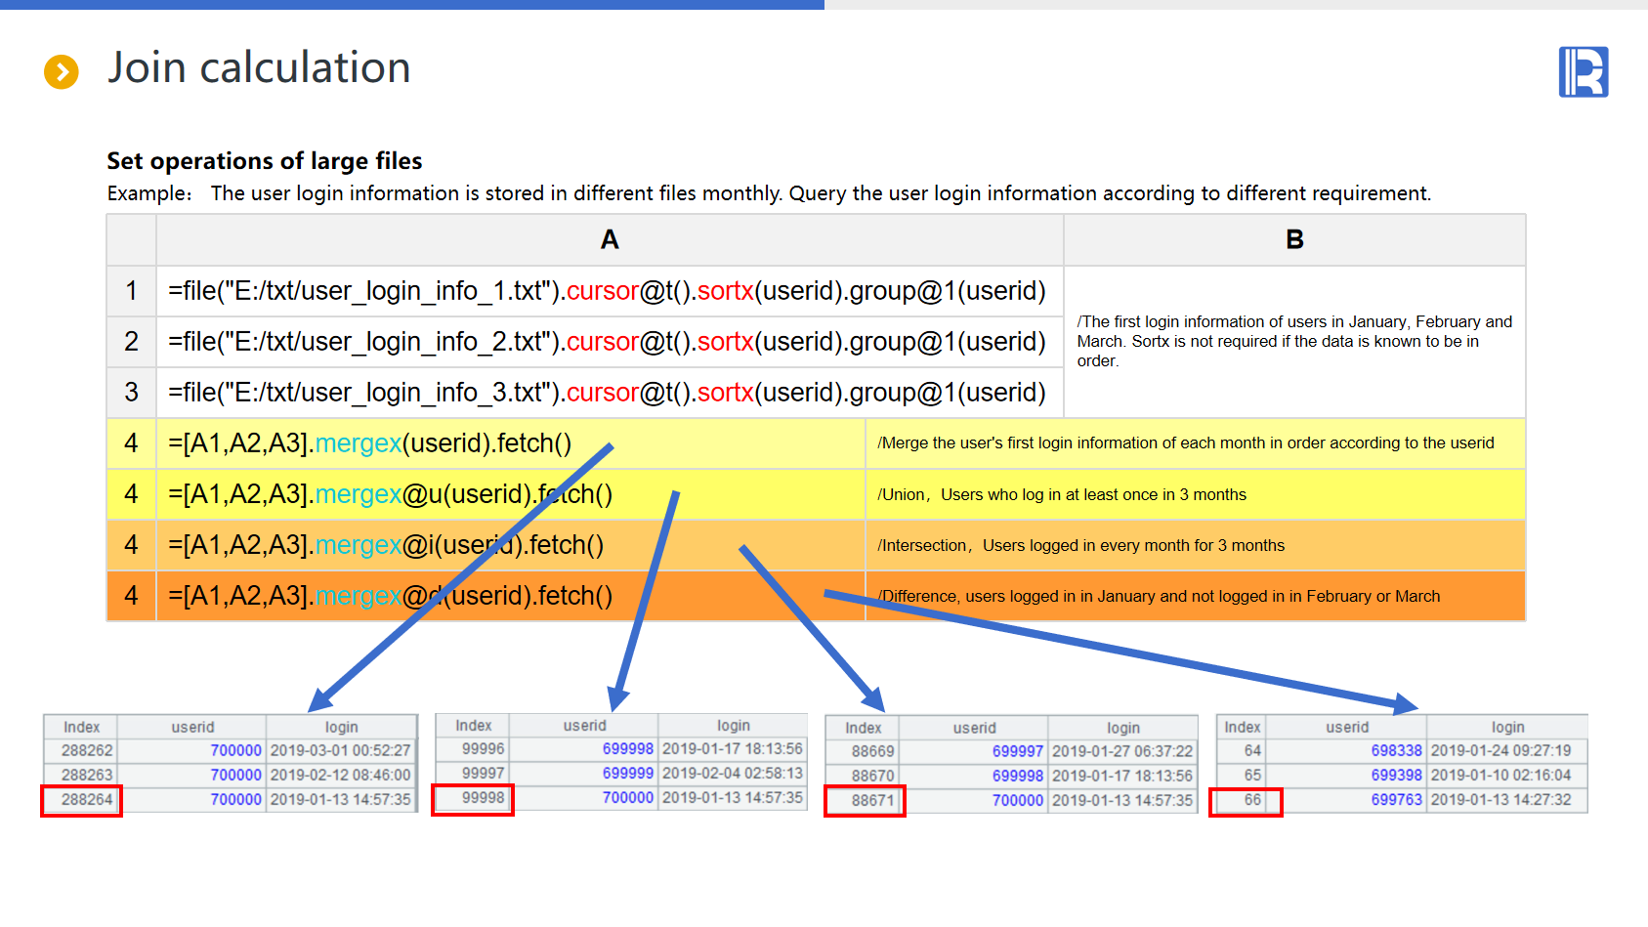Click red-boxed index 99998
Screen dimensions: 1648x927
click(483, 798)
